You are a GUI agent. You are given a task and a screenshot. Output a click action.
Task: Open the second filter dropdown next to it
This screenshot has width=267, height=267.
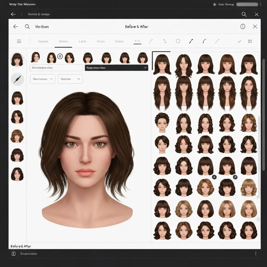[x=70, y=79]
